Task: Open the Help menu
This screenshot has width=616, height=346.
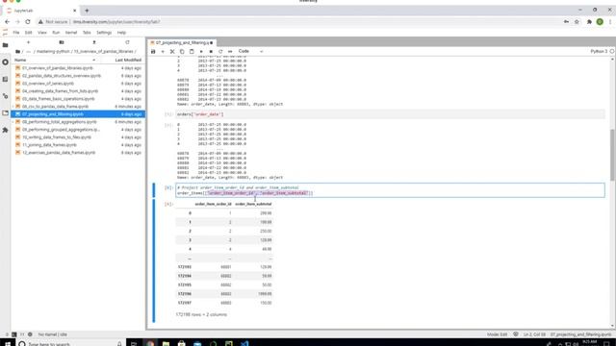Action: 121,33
